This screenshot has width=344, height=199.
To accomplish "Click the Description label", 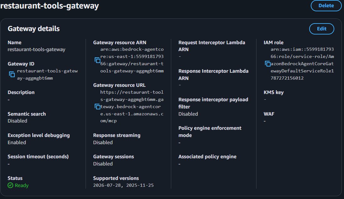I will [x=21, y=92].
